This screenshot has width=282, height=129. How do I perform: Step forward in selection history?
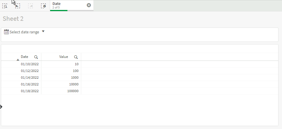(30, 6)
